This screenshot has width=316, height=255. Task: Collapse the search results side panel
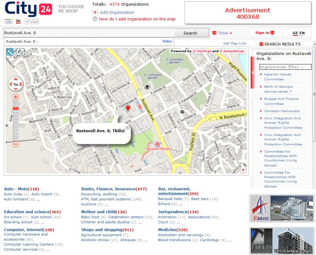tap(252, 72)
